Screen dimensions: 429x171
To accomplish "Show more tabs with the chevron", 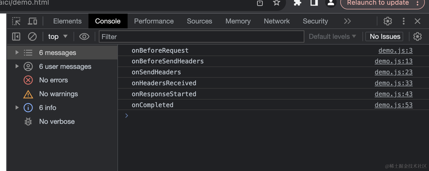I will click(x=347, y=21).
